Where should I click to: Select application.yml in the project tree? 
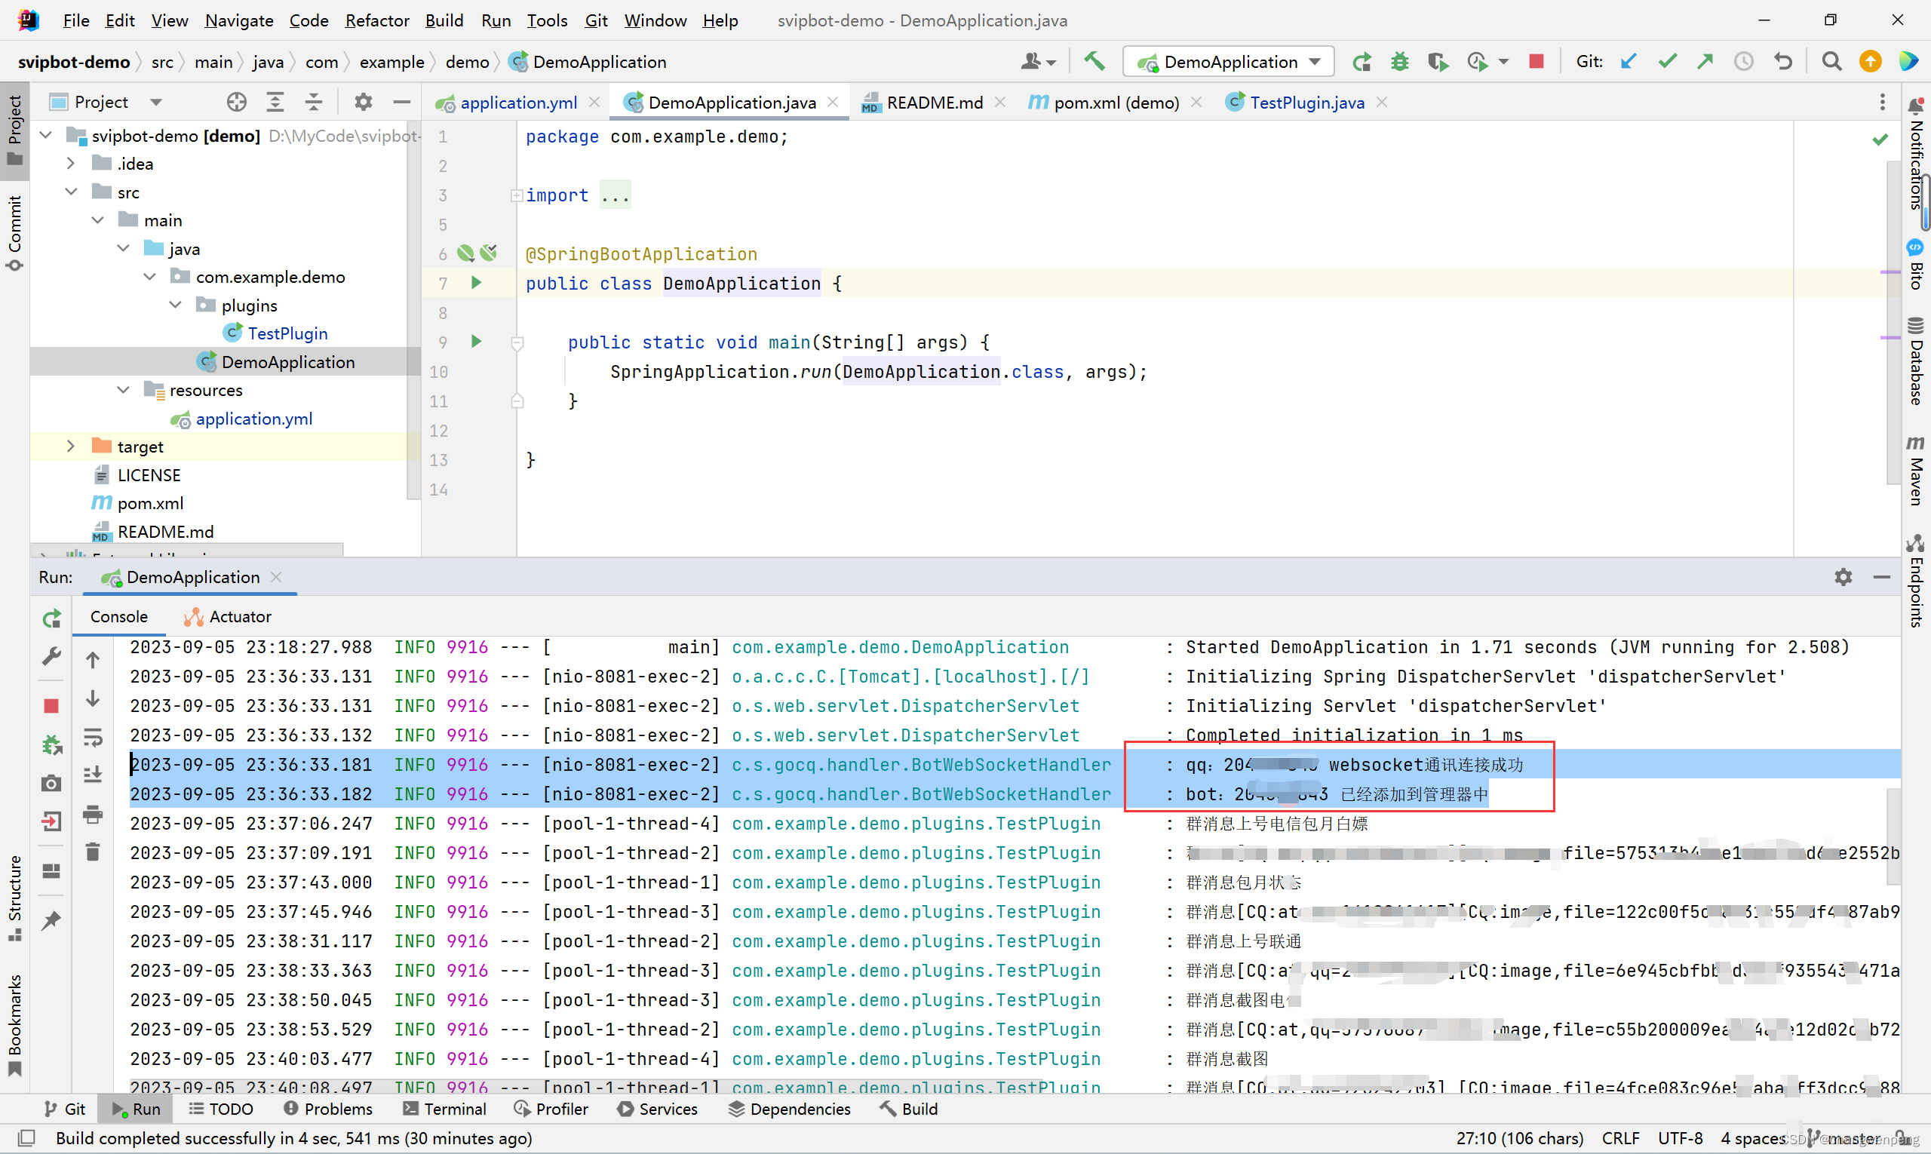pos(253,419)
